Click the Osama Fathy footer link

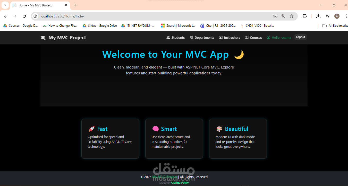click(x=180, y=183)
